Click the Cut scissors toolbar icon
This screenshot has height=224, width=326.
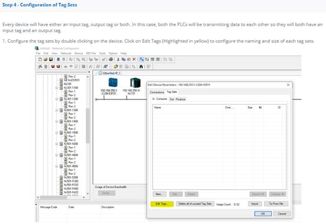(x=118, y=60)
